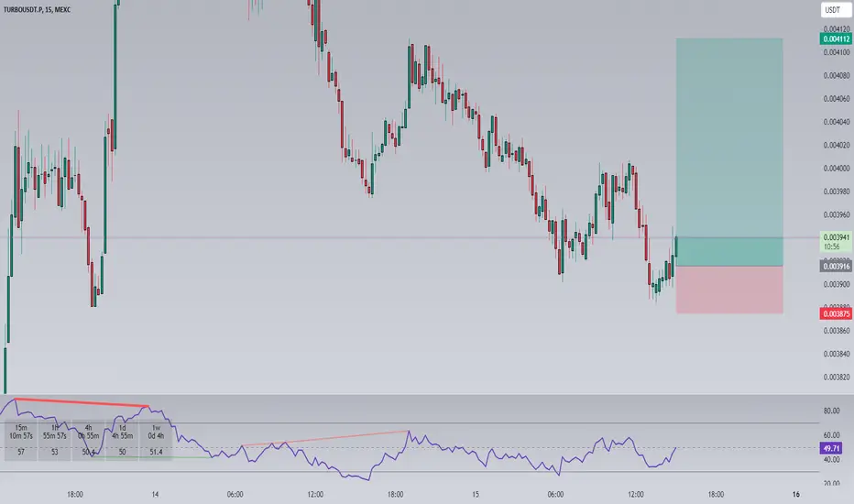Click the 0.003820 price axis label
The image size is (854, 504).
coord(836,377)
